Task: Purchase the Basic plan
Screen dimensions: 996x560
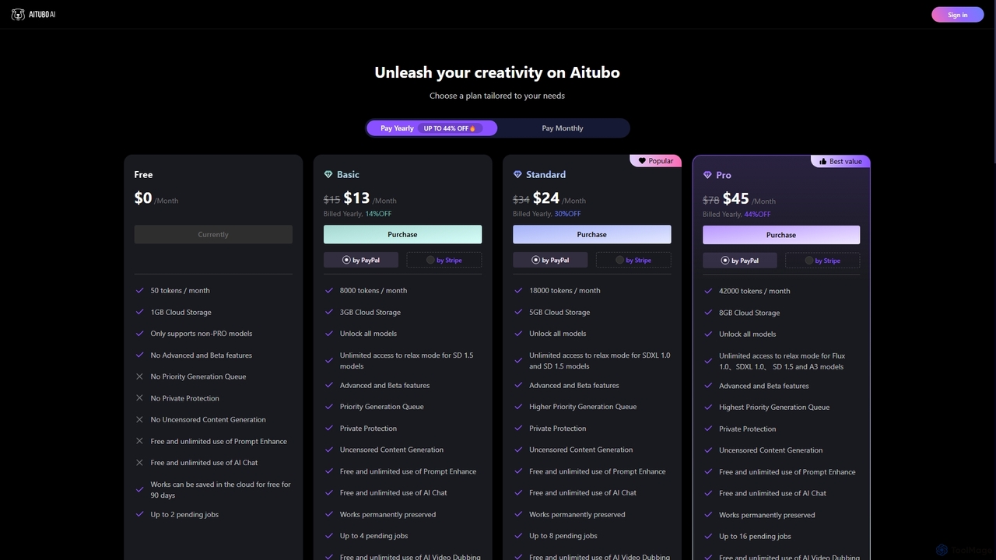Action: click(x=402, y=234)
